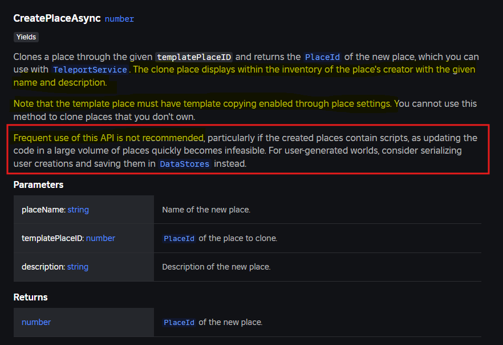Click the Parameters section heading

click(x=38, y=184)
